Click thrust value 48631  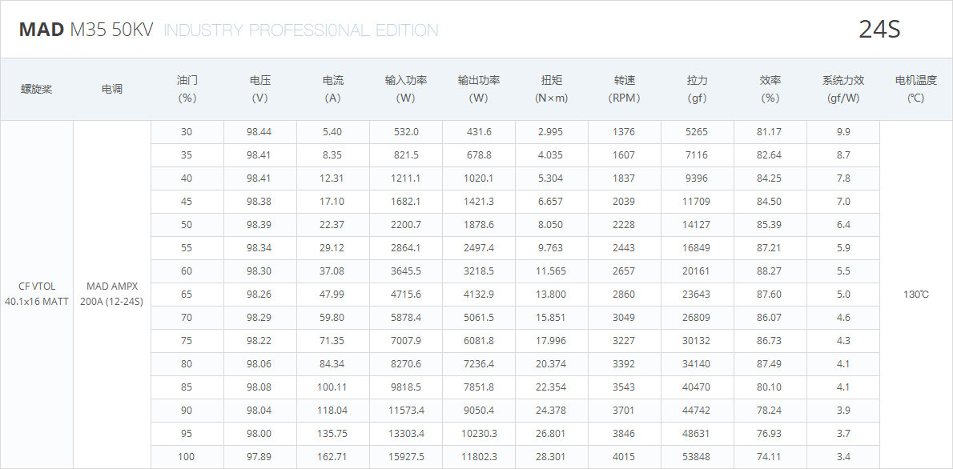tap(697, 433)
